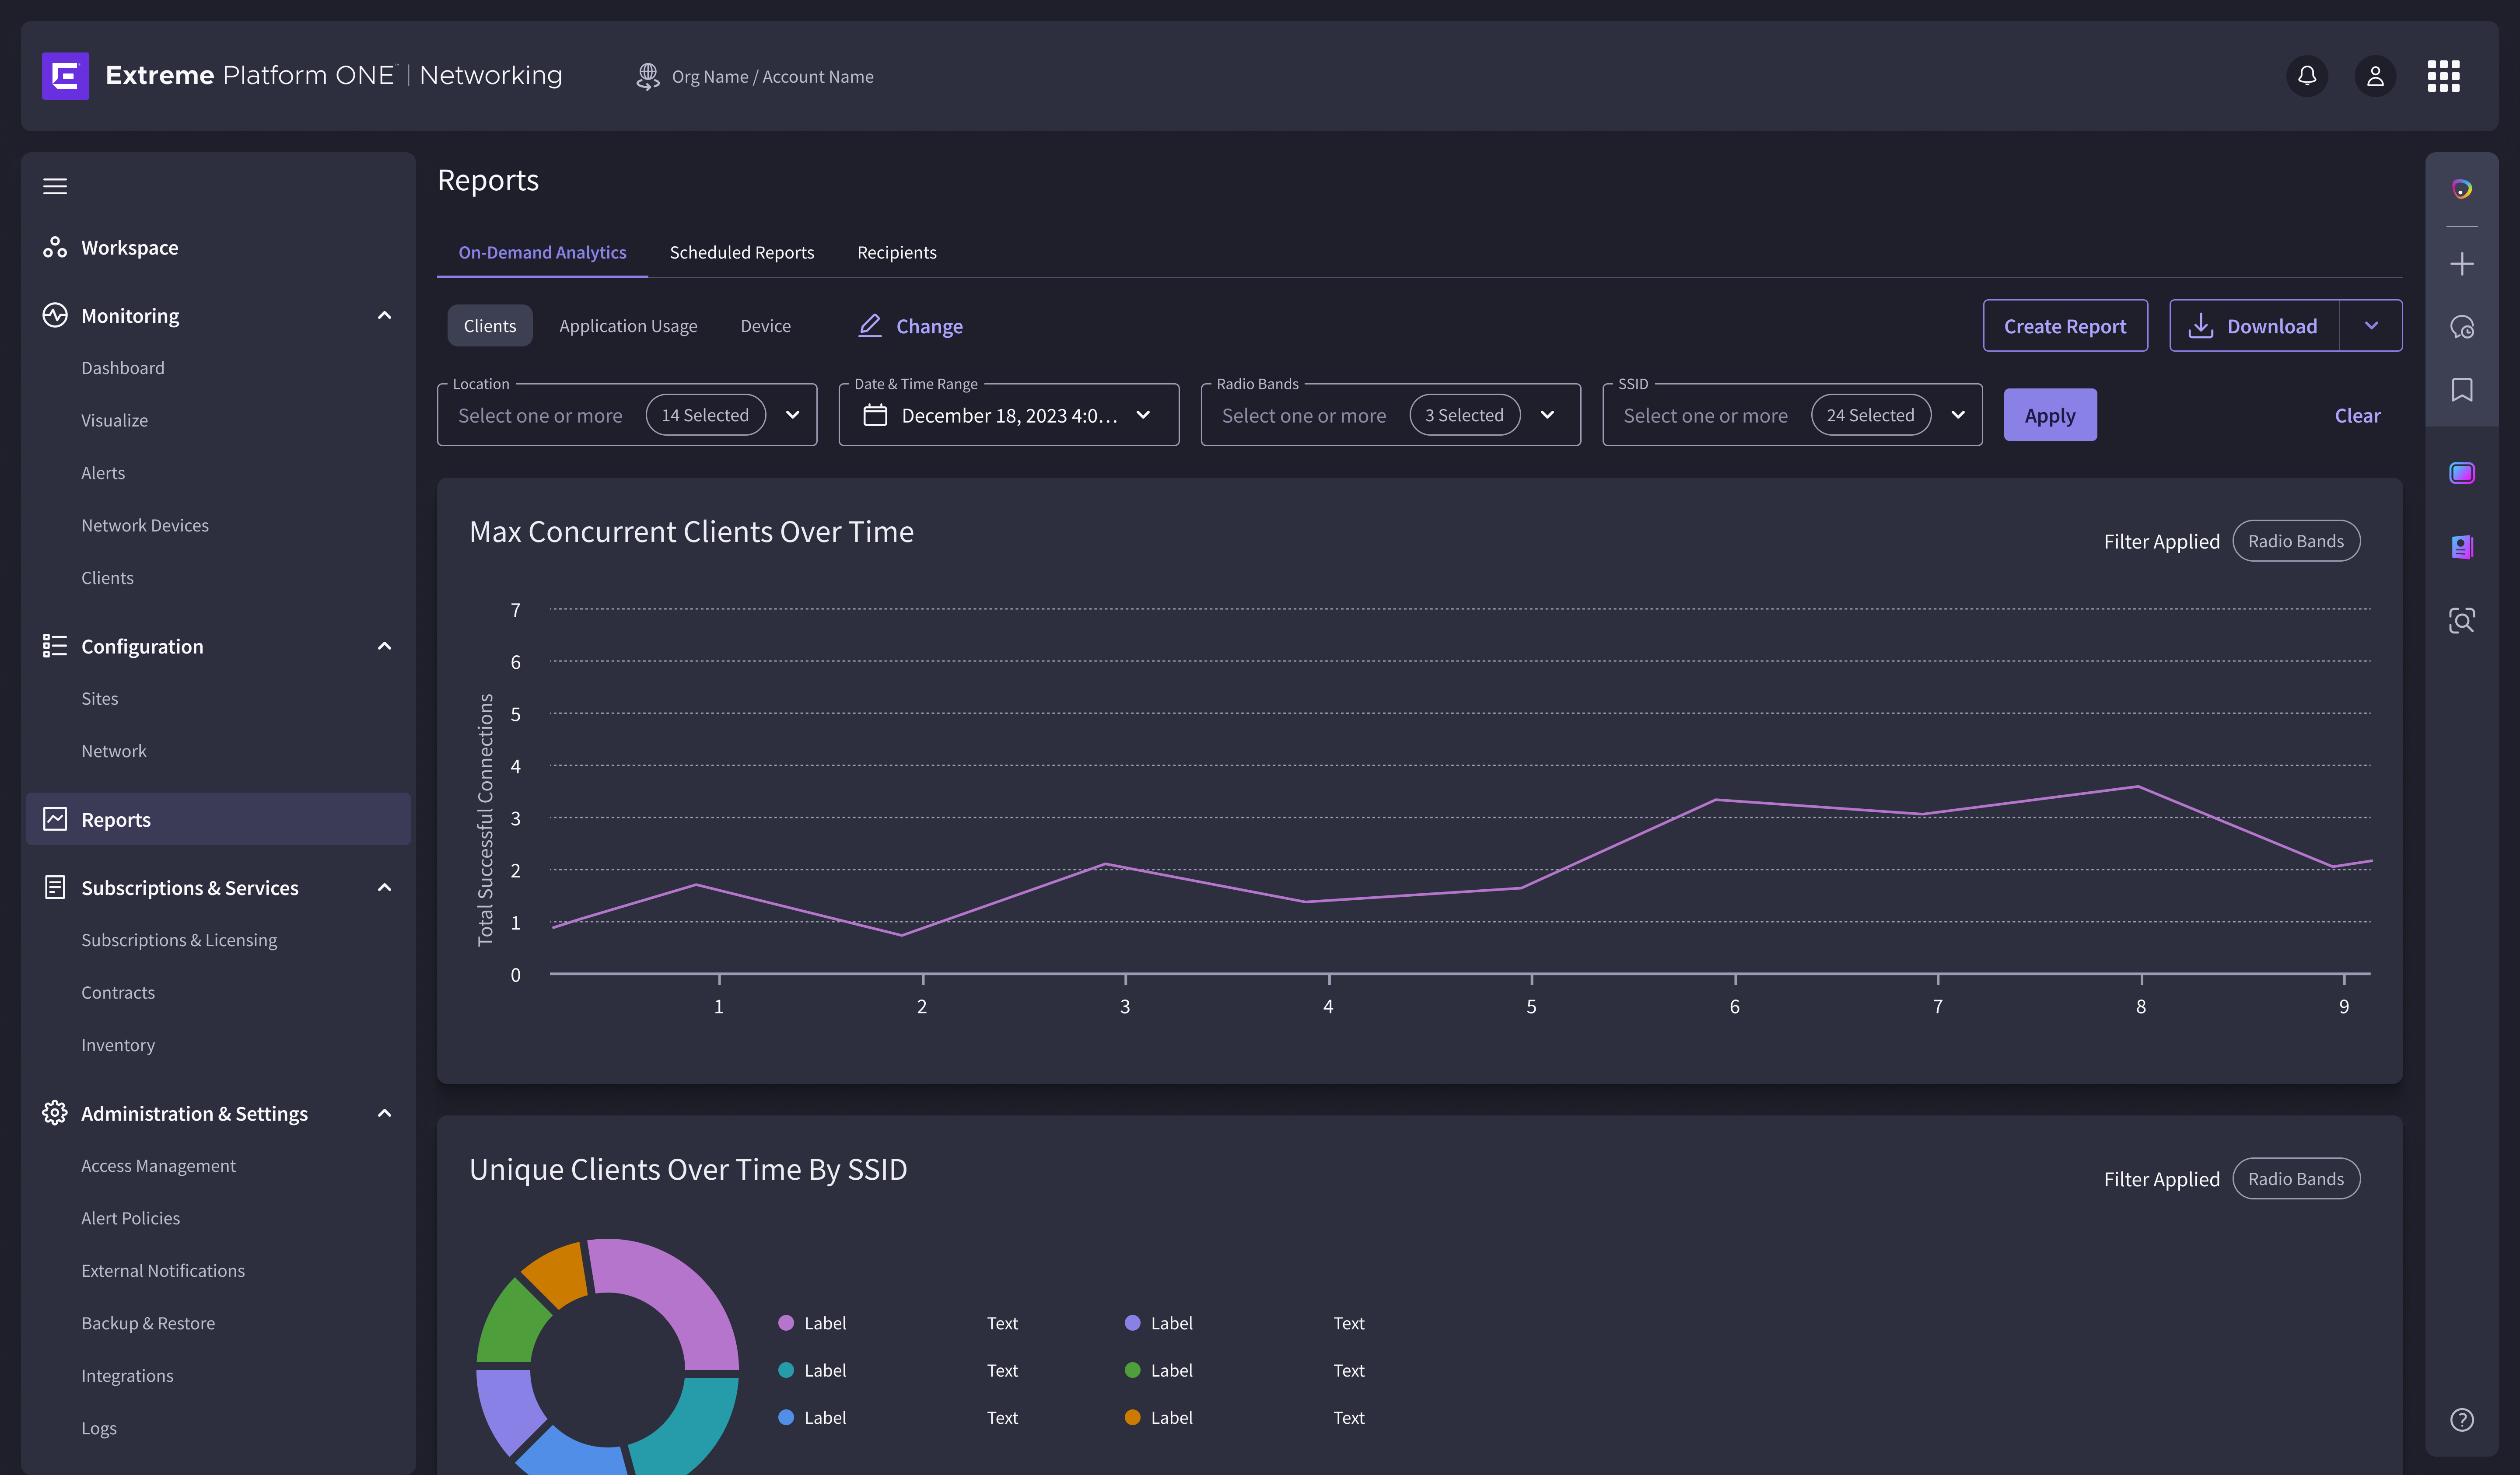
Task: Open the notifications bell icon
Action: click(x=2306, y=76)
